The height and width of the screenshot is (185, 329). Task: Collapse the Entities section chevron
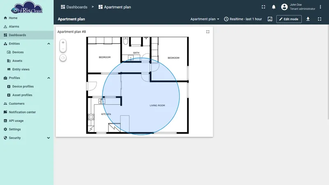[x=49, y=44]
